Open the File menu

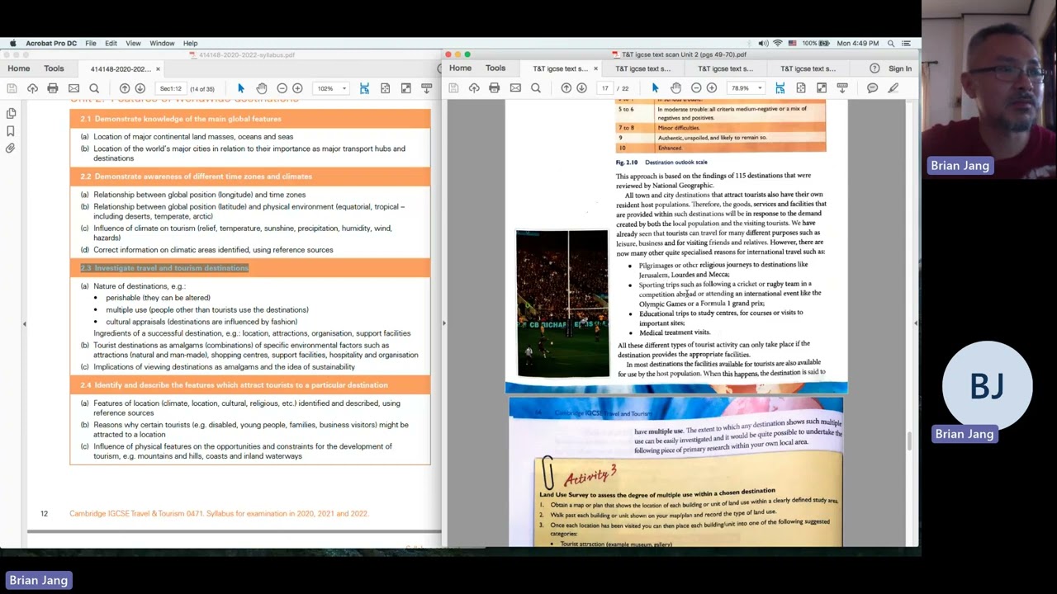(x=90, y=43)
